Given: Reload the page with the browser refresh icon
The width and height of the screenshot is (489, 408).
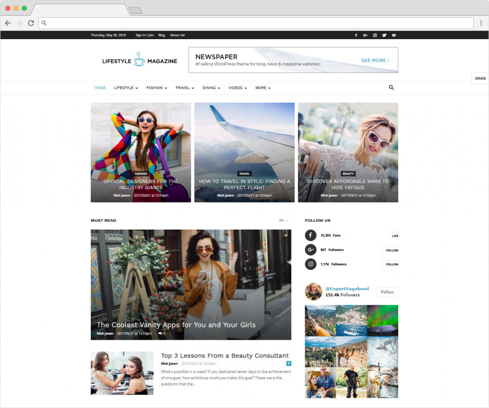Looking at the screenshot, I should tap(31, 23).
